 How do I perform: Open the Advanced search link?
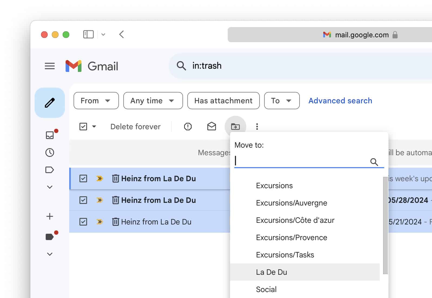click(340, 101)
